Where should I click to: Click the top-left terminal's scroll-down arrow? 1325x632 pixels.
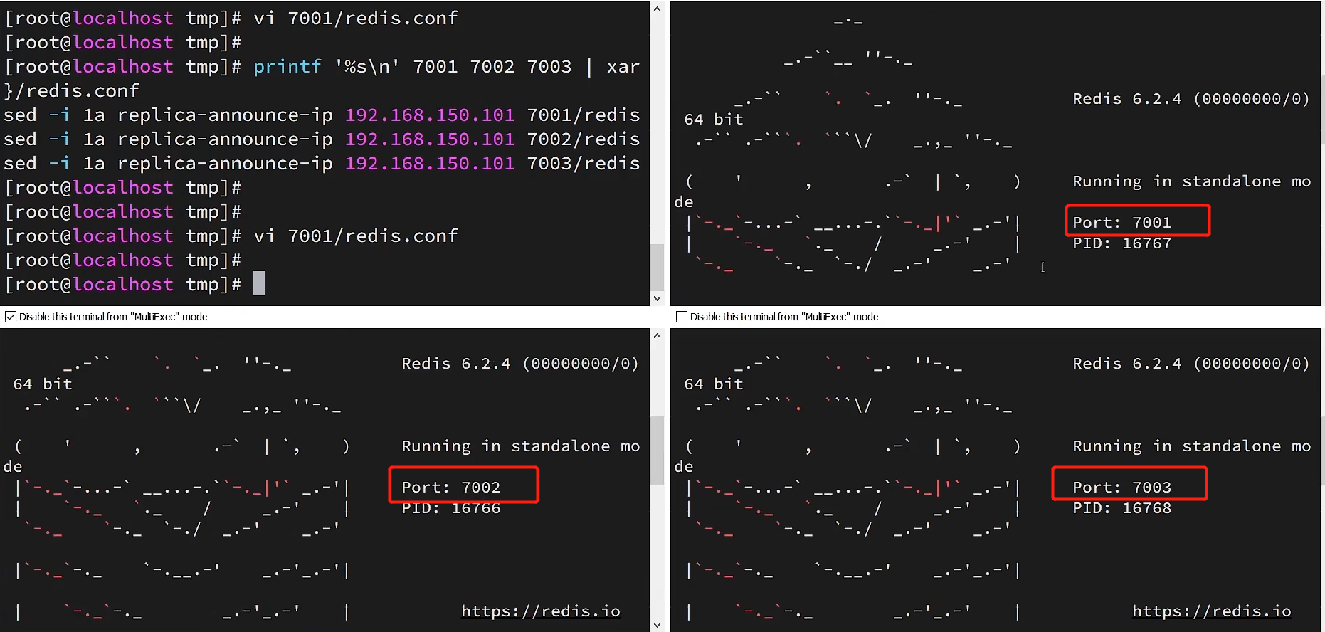pyautogui.click(x=657, y=298)
